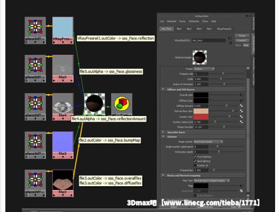
Task: Open the Focus menu in Attribute Editor
Action: click(x=182, y=21)
